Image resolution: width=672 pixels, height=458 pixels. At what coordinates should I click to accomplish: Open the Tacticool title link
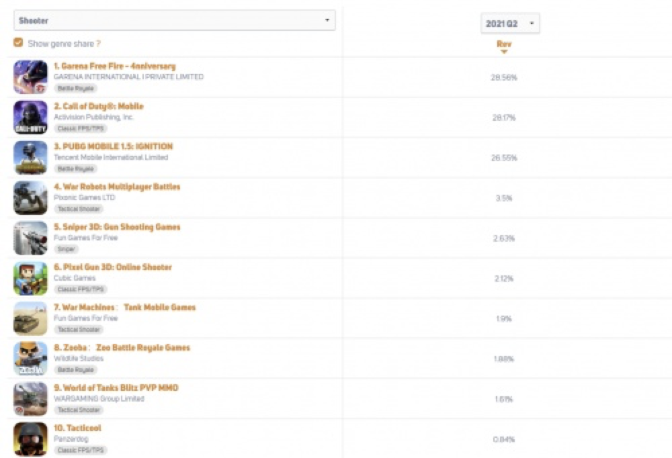[x=77, y=428]
